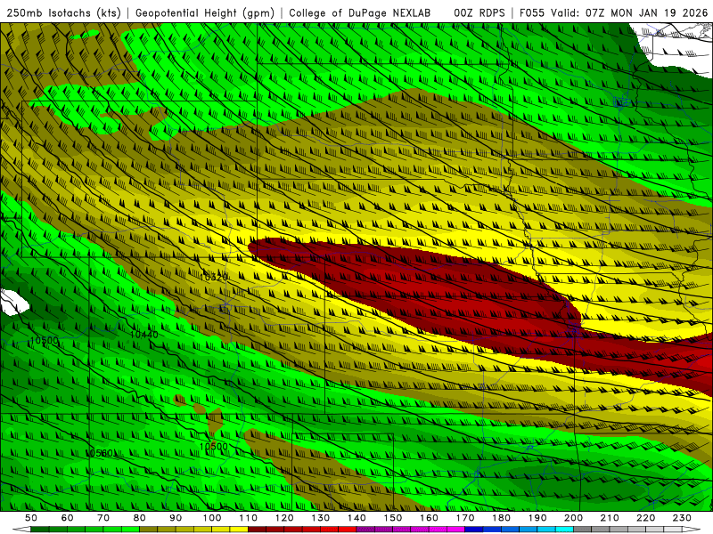Click the 210 value on color scale

pyautogui.click(x=610, y=518)
